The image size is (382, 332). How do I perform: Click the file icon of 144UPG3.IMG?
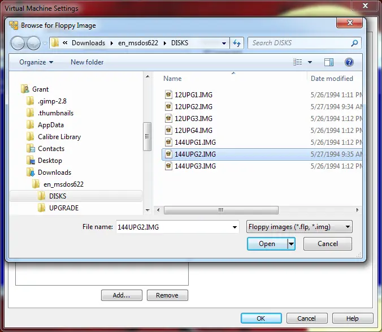pyautogui.click(x=168, y=166)
